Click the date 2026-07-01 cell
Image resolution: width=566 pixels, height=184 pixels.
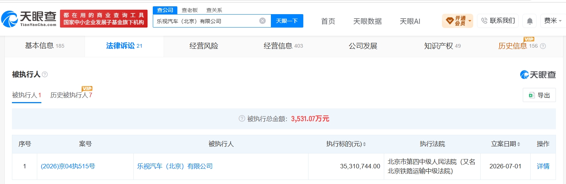[x=505, y=166]
